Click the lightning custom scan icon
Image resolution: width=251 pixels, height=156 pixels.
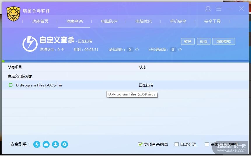pyautogui.click(x=30, y=44)
